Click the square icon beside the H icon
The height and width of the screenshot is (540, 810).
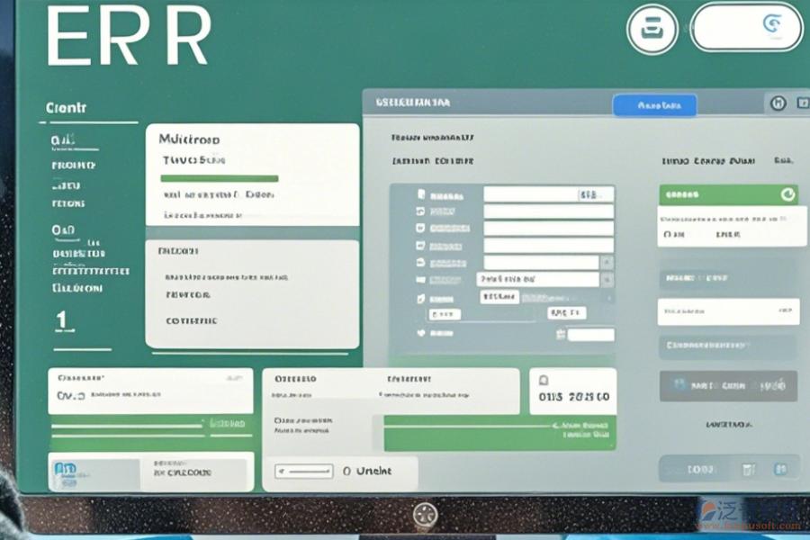802,103
